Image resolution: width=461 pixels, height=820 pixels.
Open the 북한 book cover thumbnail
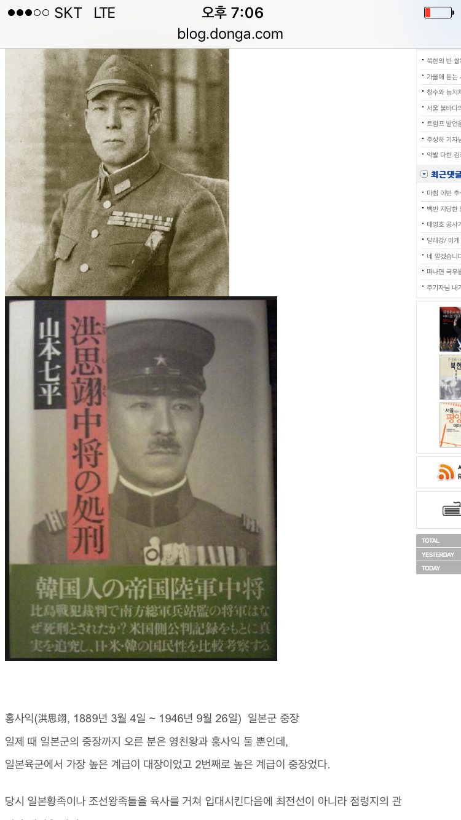pos(450,377)
